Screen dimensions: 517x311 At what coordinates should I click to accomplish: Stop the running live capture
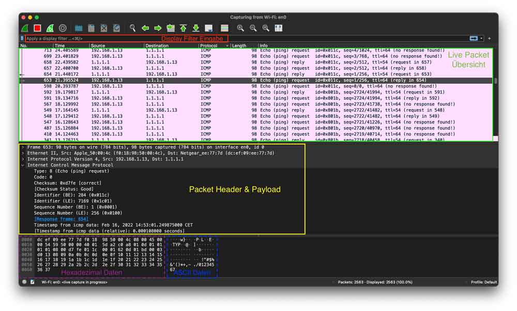tap(37, 28)
